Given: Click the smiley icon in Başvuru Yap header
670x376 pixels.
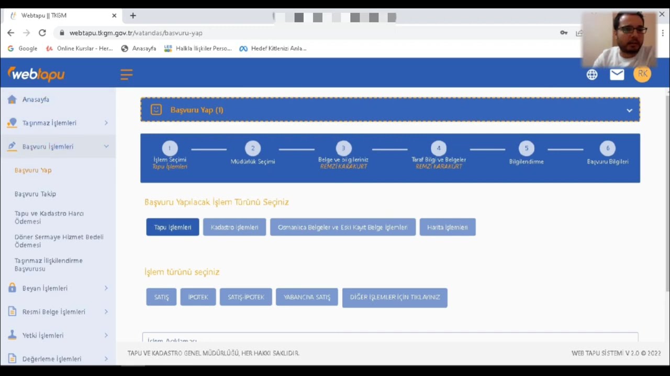Looking at the screenshot, I should [156, 110].
